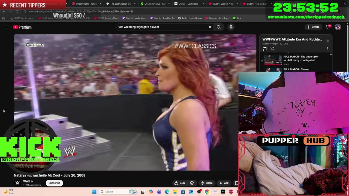This screenshot has height=196, width=349.
Task: Open YouTube notifications bell
Action: tap(328, 27)
